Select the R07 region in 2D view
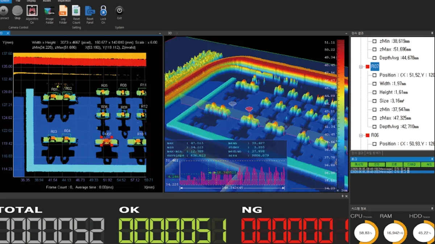 tap(106, 141)
